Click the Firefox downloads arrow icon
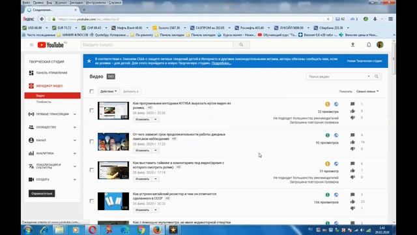The width and height of the screenshot is (417, 235). click(x=375, y=19)
